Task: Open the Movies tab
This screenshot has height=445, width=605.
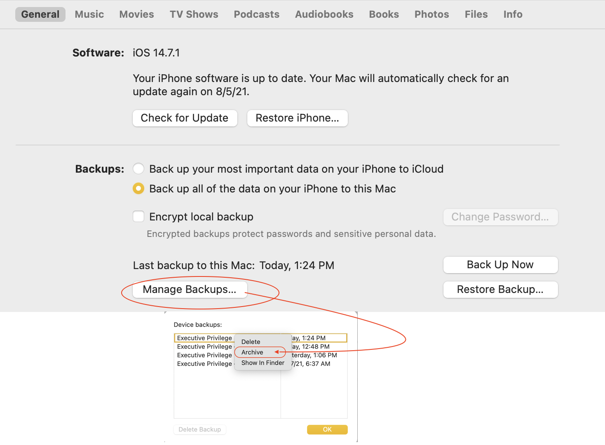Action: point(136,14)
